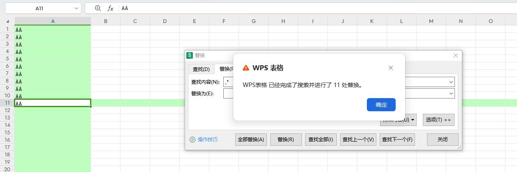The image size is (517, 172).
Task: Click the active cell A11 containing AA
Action: pos(53,103)
